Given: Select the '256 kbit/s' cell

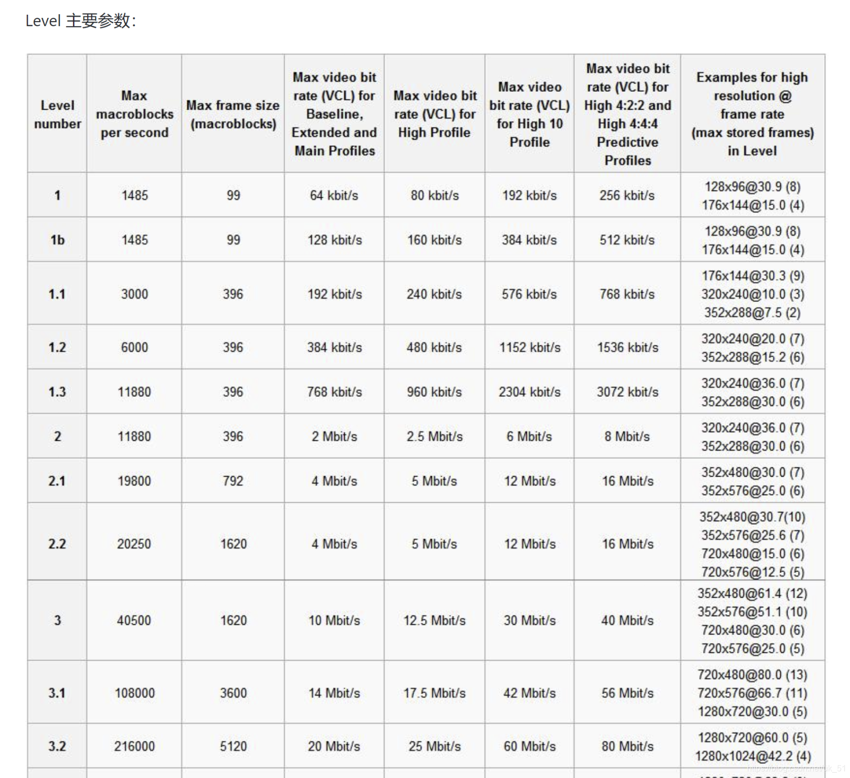Looking at the screenshot, I should (x=628, y=196).
